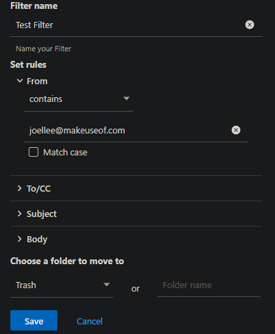Click the contains dropdown arrow
Screen dimensions: 275x334
tap(127, 99)
